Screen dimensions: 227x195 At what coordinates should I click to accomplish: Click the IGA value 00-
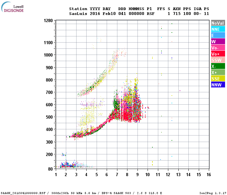coord(197,14)
